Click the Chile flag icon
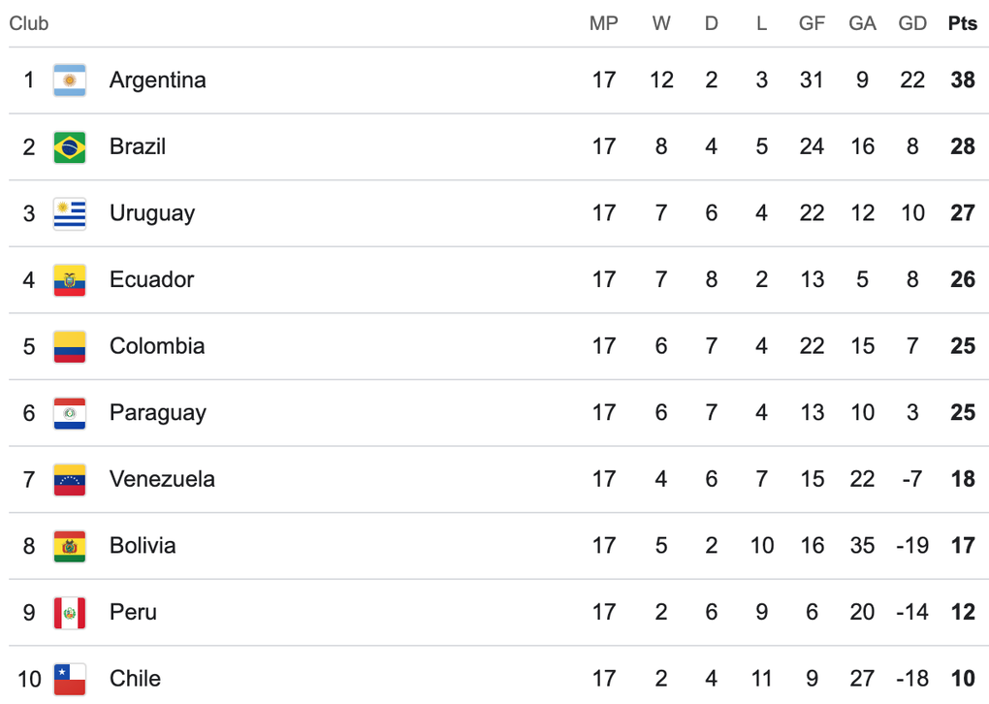Viewport: 989px width, 704px height. tap(70, 679)
